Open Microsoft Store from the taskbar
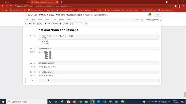This screenshot has height=104, width=186. [68, 102]
